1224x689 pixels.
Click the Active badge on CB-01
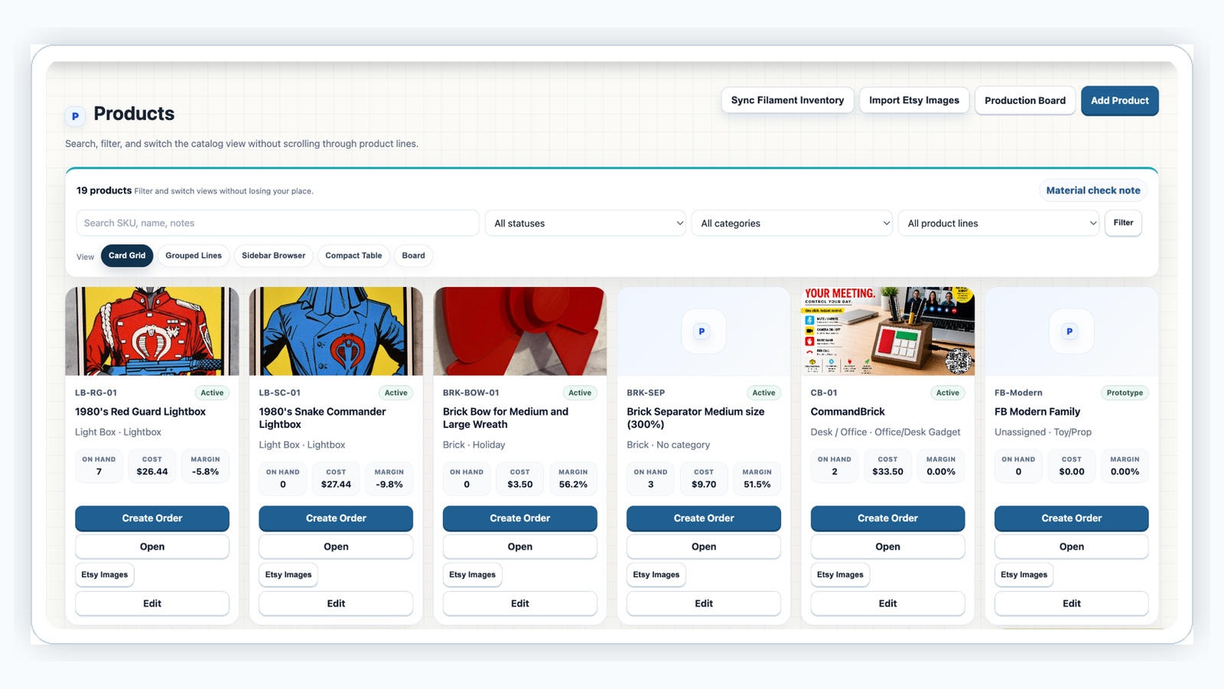click(x=948, y=393)
